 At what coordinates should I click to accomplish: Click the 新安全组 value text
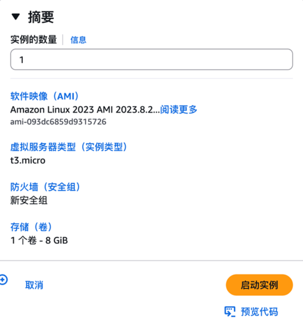coord(29,200)
